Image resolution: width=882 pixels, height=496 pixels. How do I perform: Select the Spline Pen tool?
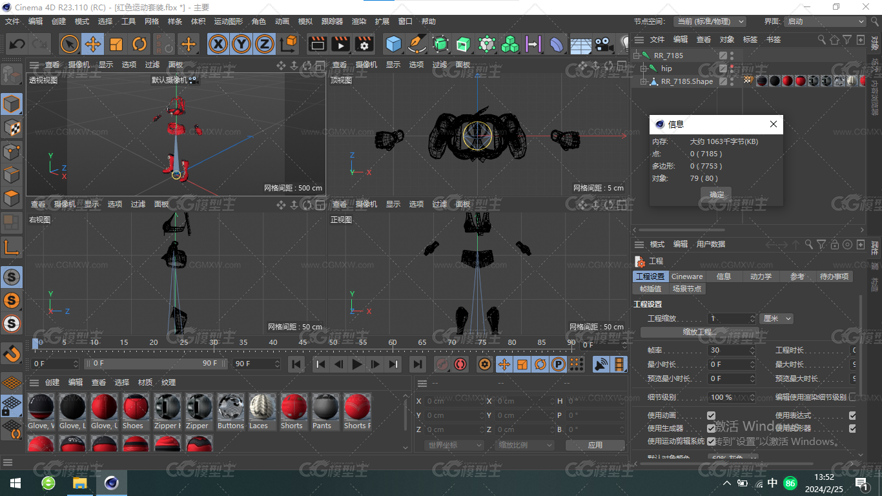pos(417,44)
